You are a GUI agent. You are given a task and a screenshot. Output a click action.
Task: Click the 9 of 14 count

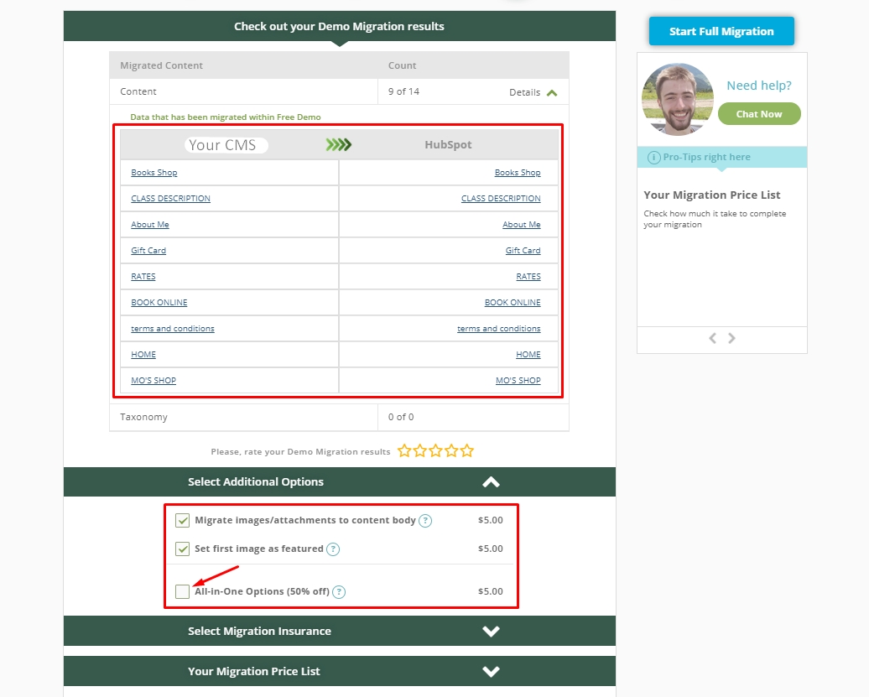[403, 91]
